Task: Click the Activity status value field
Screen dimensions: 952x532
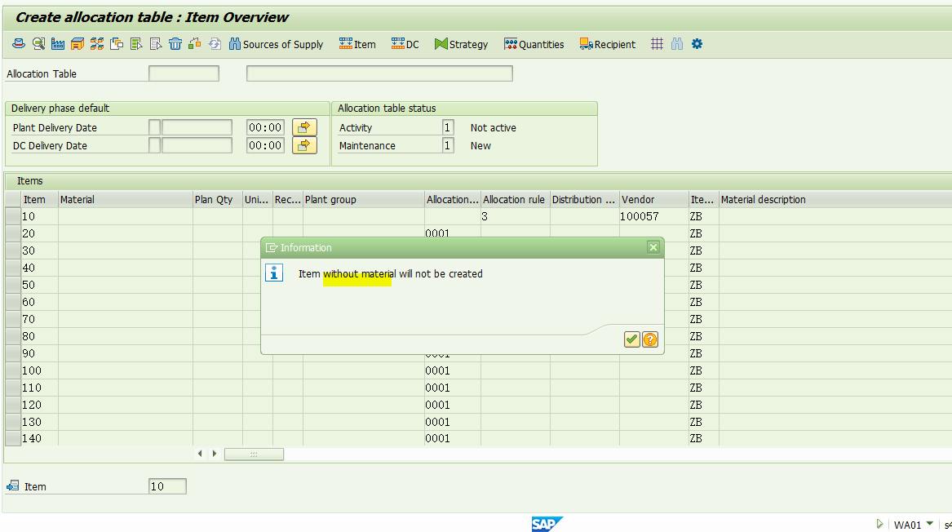Action: (448, 127)
